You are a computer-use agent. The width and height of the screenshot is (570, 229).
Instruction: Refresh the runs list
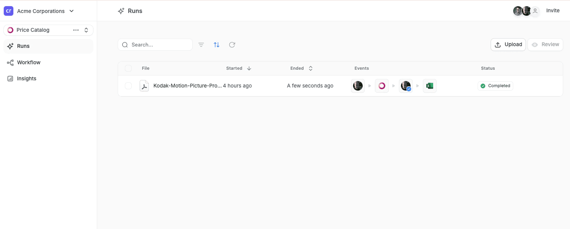[x=232, y=45]
